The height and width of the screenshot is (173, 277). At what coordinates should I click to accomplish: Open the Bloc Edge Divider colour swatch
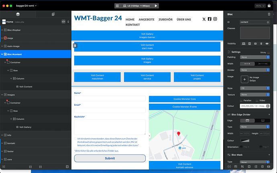click(x=245, y=141)
